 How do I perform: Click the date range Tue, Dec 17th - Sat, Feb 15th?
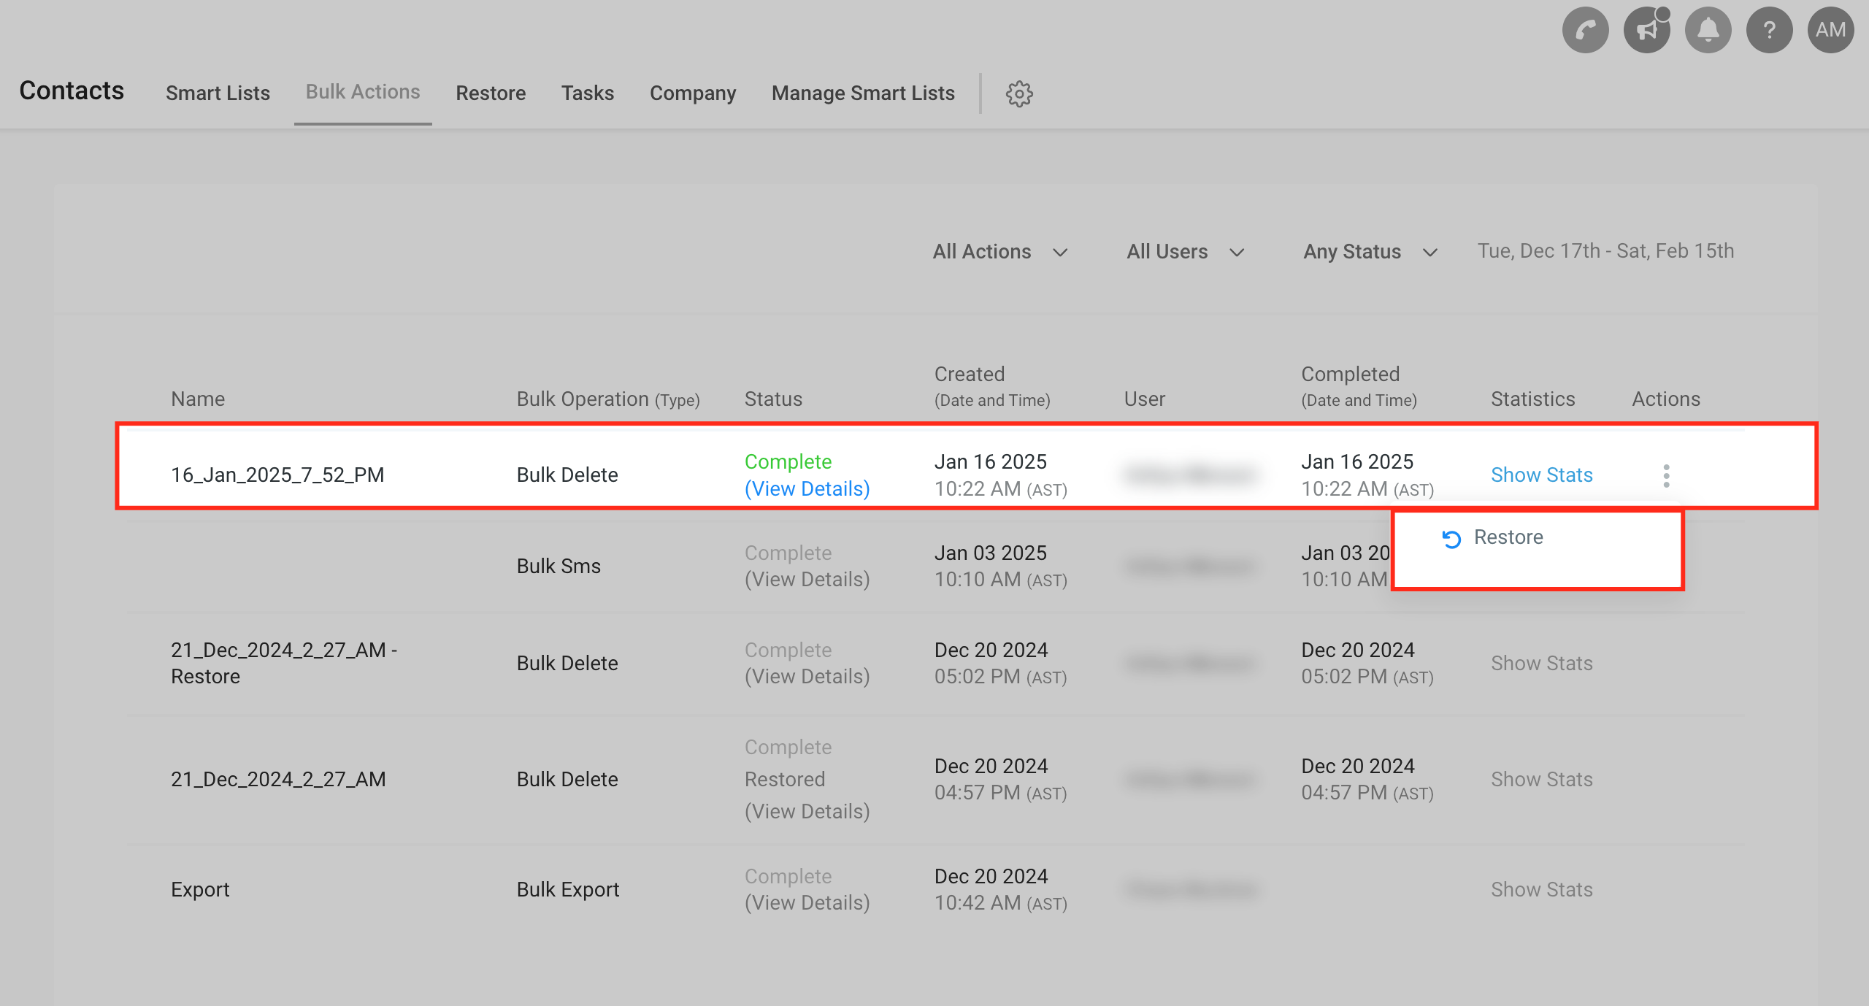1605,251
